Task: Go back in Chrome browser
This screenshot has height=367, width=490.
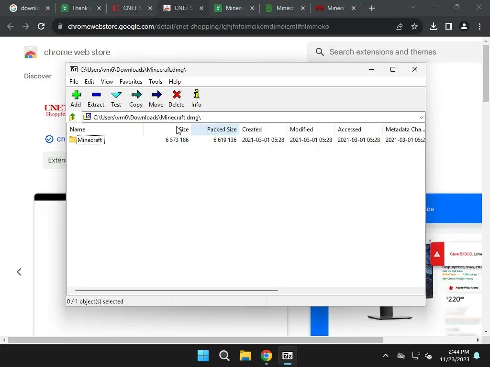Action: (x=11, y=27)
